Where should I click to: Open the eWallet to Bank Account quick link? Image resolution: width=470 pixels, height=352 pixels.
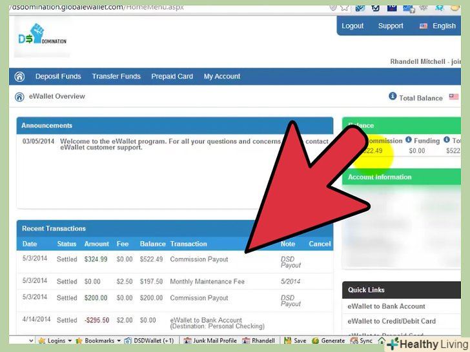[x=386, y=306]
